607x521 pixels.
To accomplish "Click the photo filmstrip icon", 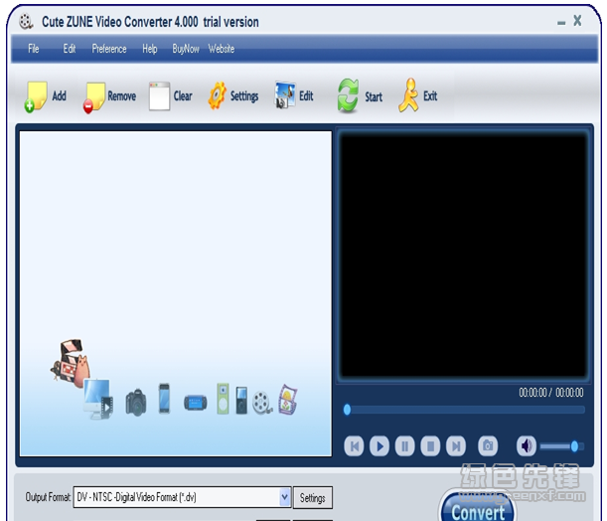I will coord(288,400).
